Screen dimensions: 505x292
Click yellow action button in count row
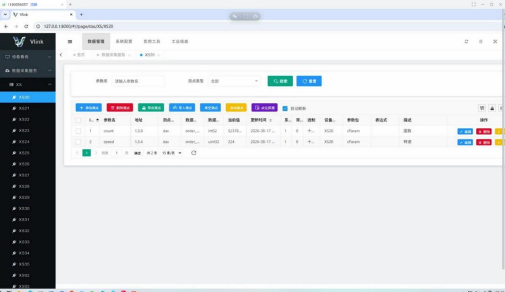499,131
